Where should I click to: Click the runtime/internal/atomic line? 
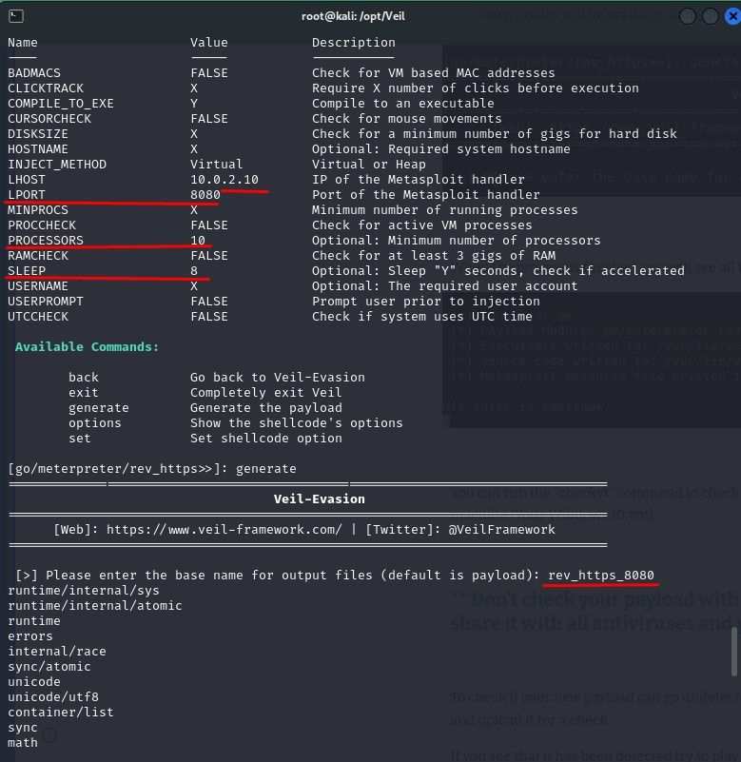click(x=95, y=606)
